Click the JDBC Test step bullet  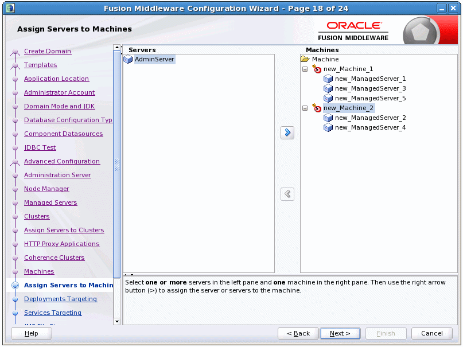(x=15, y=147)
